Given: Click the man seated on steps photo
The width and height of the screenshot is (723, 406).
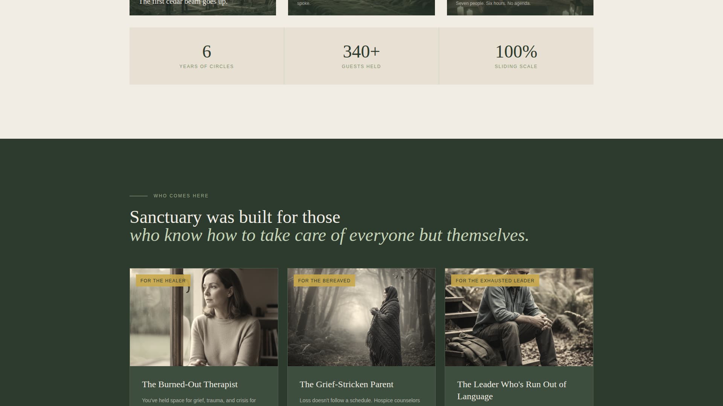Looking at the screenshot, I should (x=519, y=317).
